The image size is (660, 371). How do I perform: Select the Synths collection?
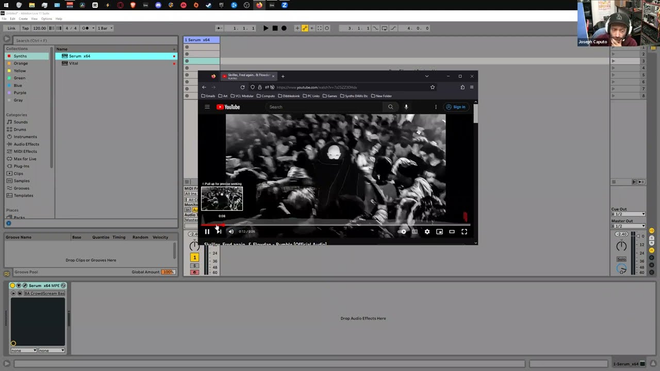coord(28,56)
